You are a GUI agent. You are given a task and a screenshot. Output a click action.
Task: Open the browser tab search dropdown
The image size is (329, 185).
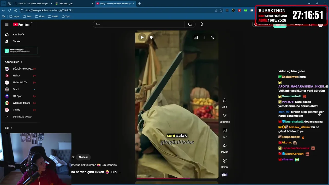click(3, 4)
